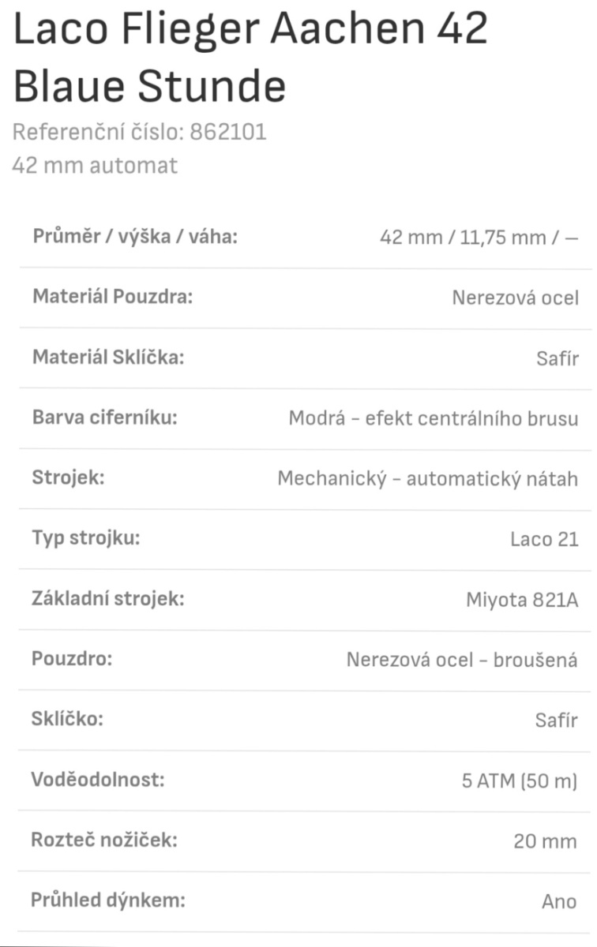Click the Sklíčko row label

coord(67,719)
